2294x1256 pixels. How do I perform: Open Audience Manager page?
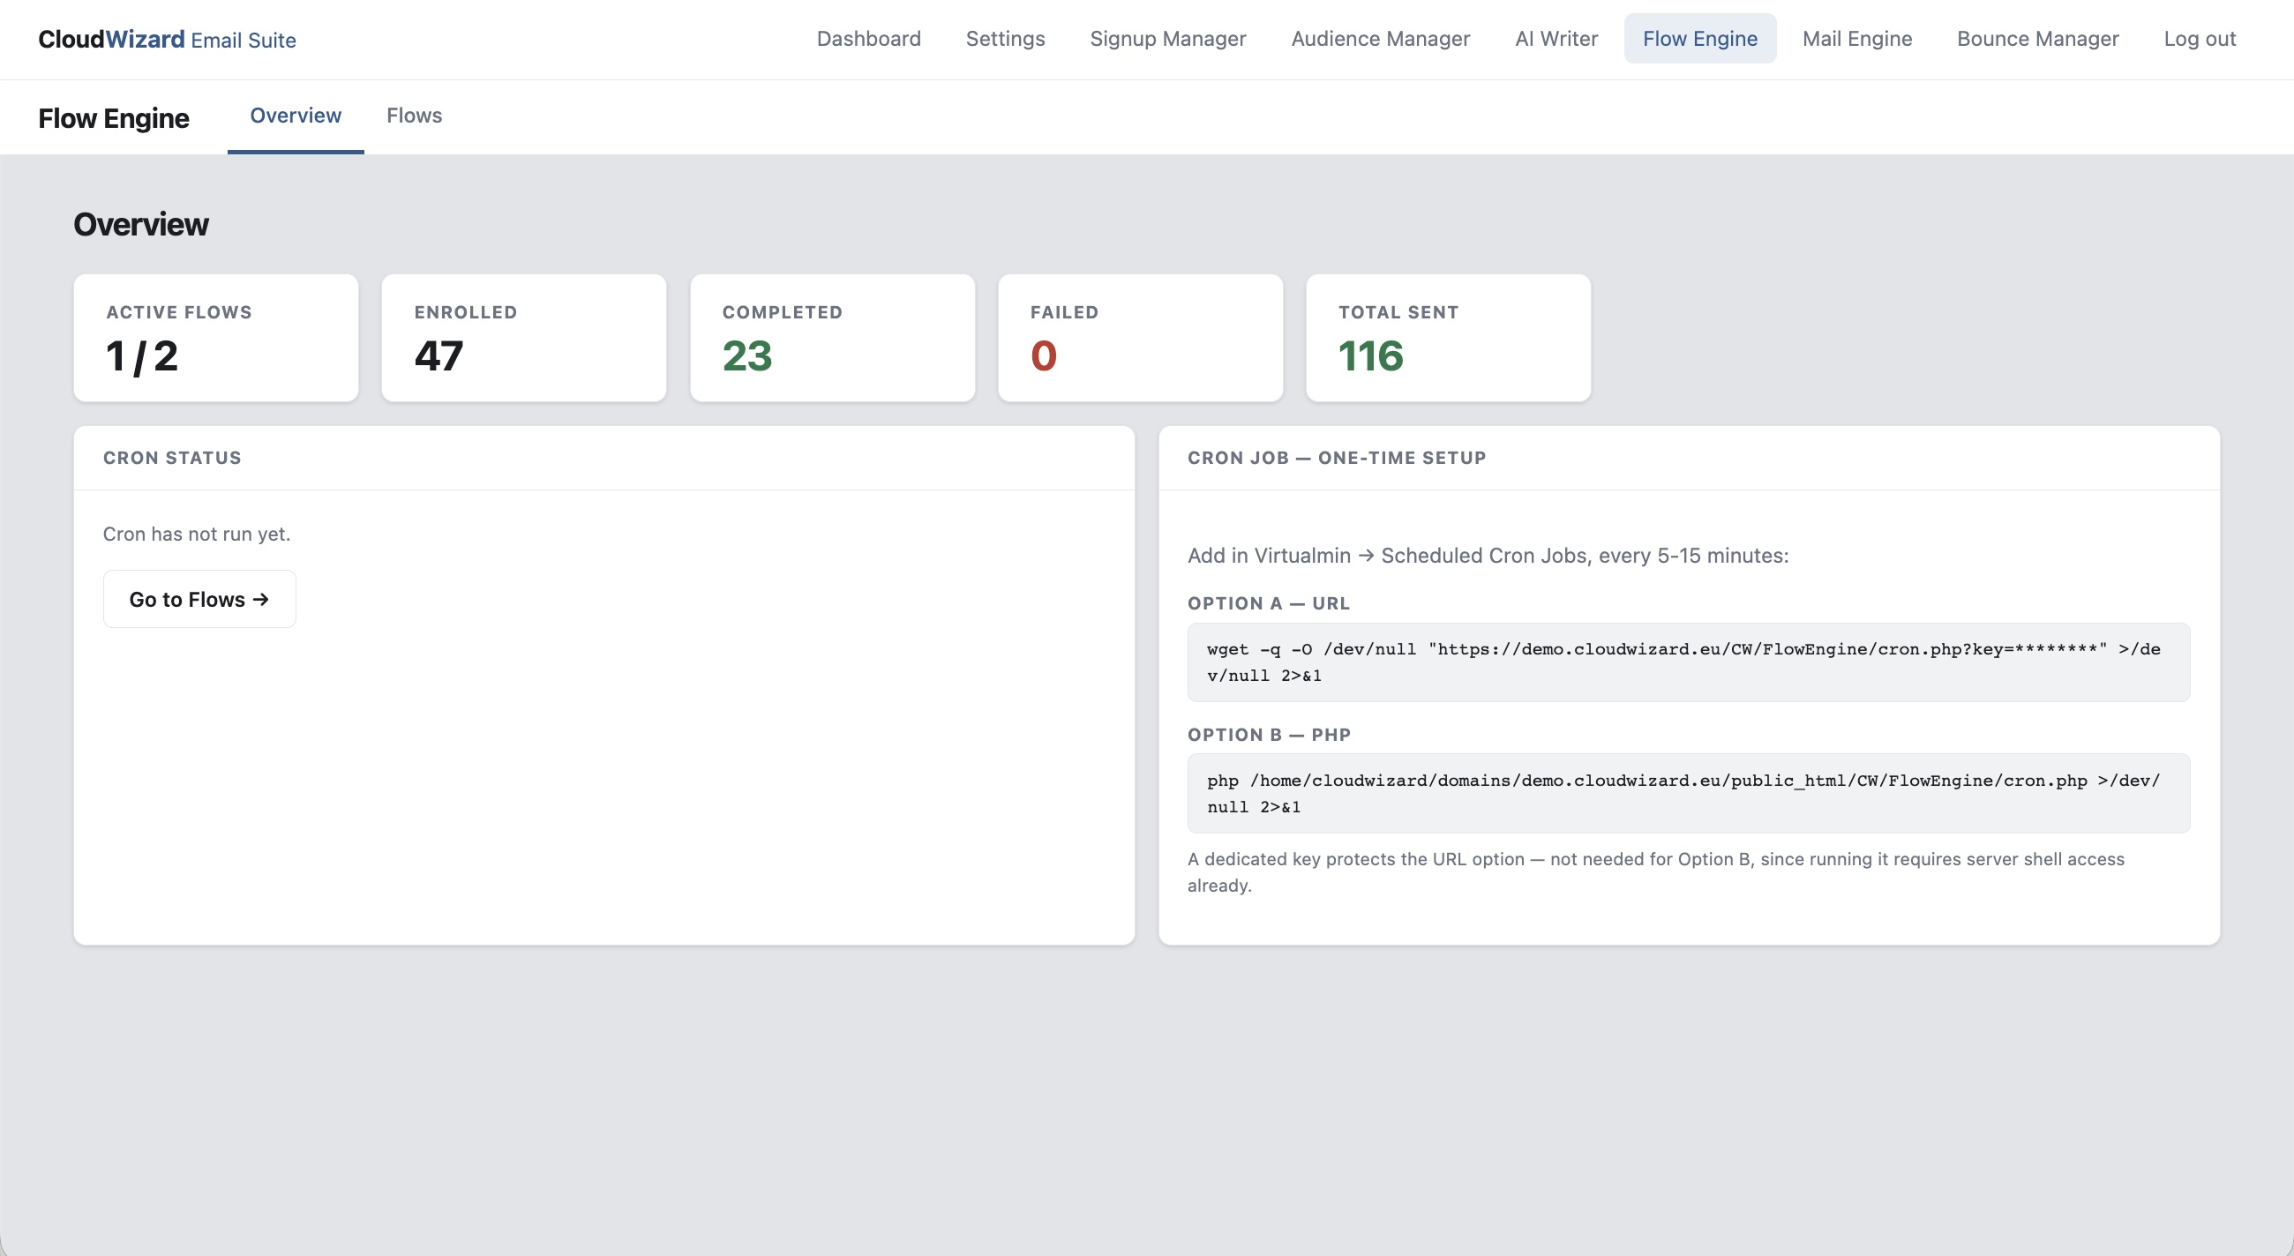1380,38
